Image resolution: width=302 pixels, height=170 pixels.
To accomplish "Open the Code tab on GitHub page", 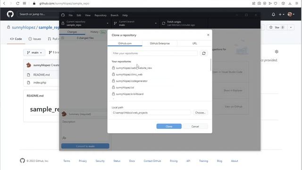I will pyautogui.click(x=16, y=39).
